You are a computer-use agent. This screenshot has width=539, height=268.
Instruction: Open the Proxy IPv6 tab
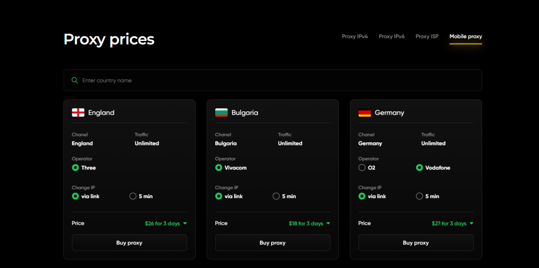click(392, 37)
